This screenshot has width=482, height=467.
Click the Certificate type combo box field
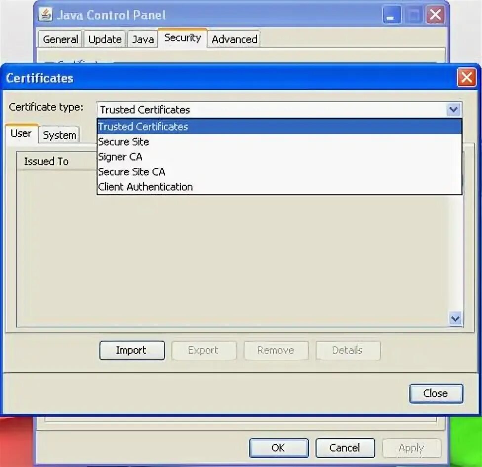(279, 110)
